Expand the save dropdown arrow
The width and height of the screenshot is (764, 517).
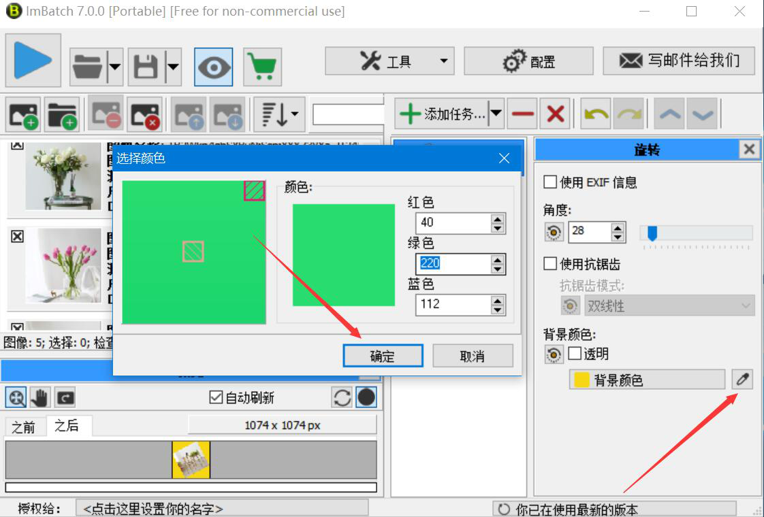[x=173, y=66]
